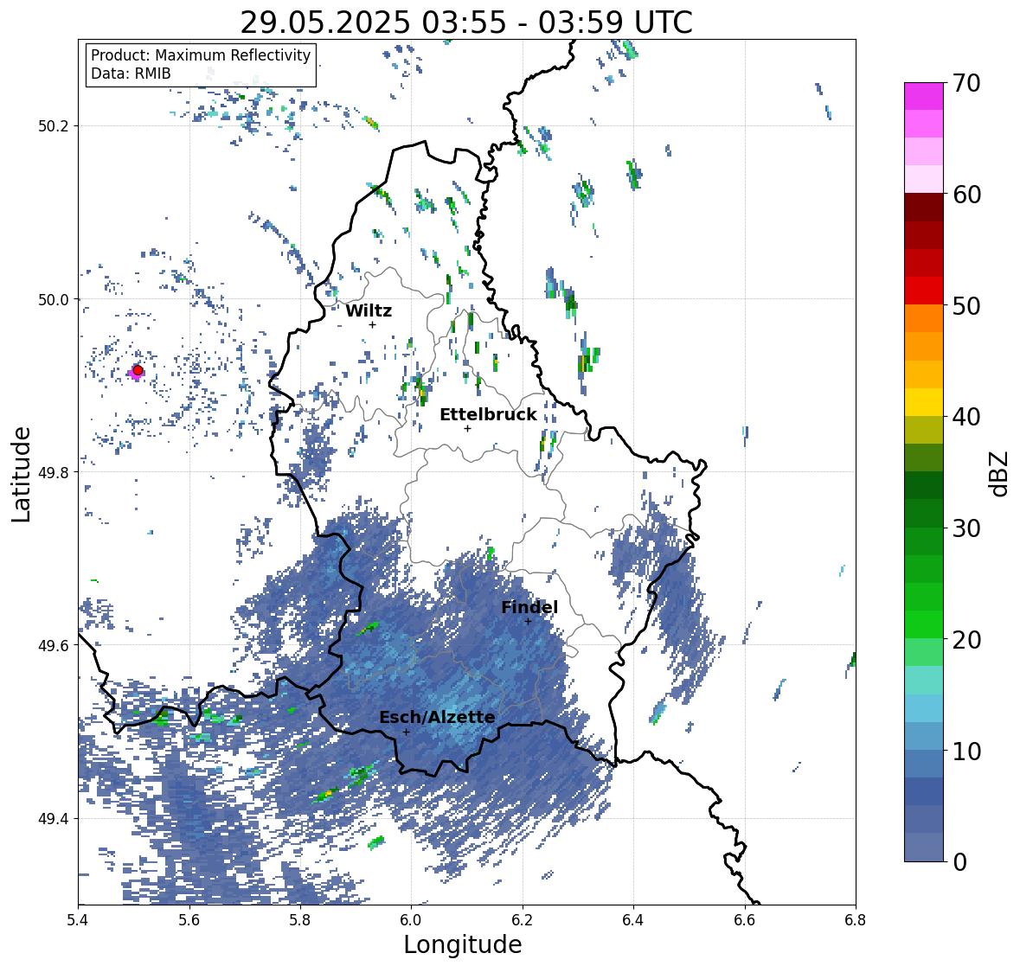The image size is (1020, 966).
Task: Click the Product: Maximum Reflectivity text
Action: 201,55
